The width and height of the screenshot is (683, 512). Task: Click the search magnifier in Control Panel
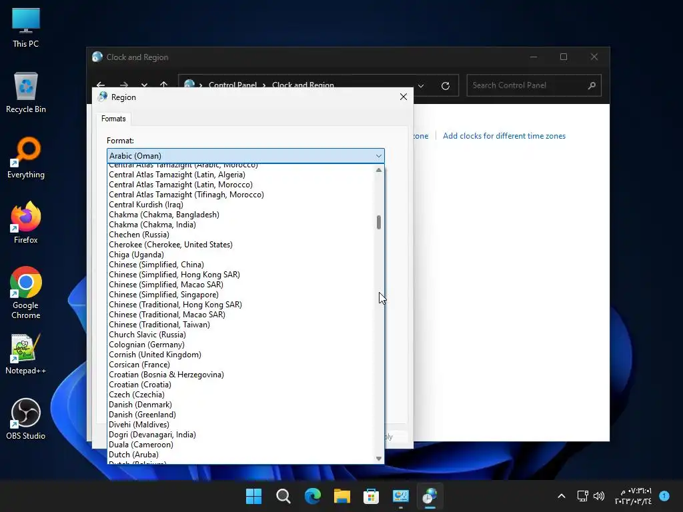coord(592,85)
